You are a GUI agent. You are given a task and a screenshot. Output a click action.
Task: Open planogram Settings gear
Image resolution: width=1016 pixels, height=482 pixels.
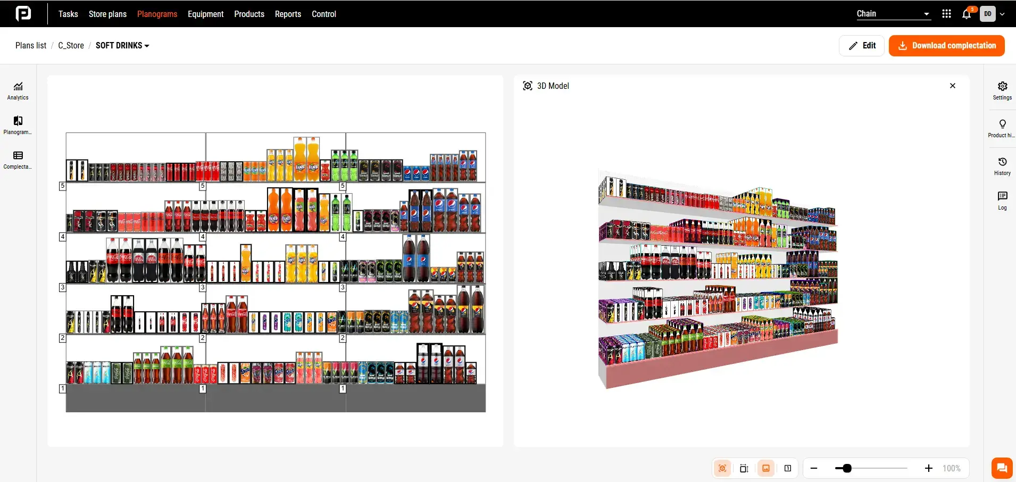click(1002, 90)
